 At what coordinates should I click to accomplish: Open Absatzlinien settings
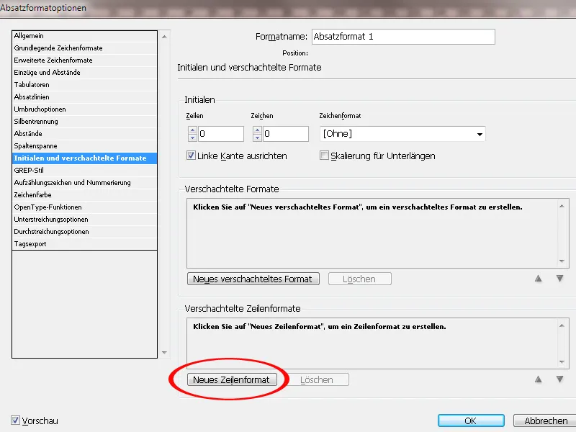click(x=84, y=97)
